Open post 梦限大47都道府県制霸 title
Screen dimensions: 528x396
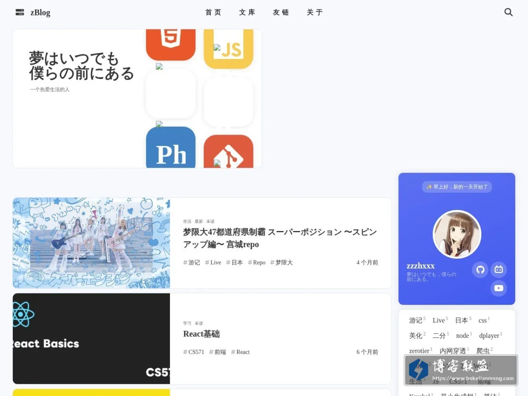pos(280,238)
